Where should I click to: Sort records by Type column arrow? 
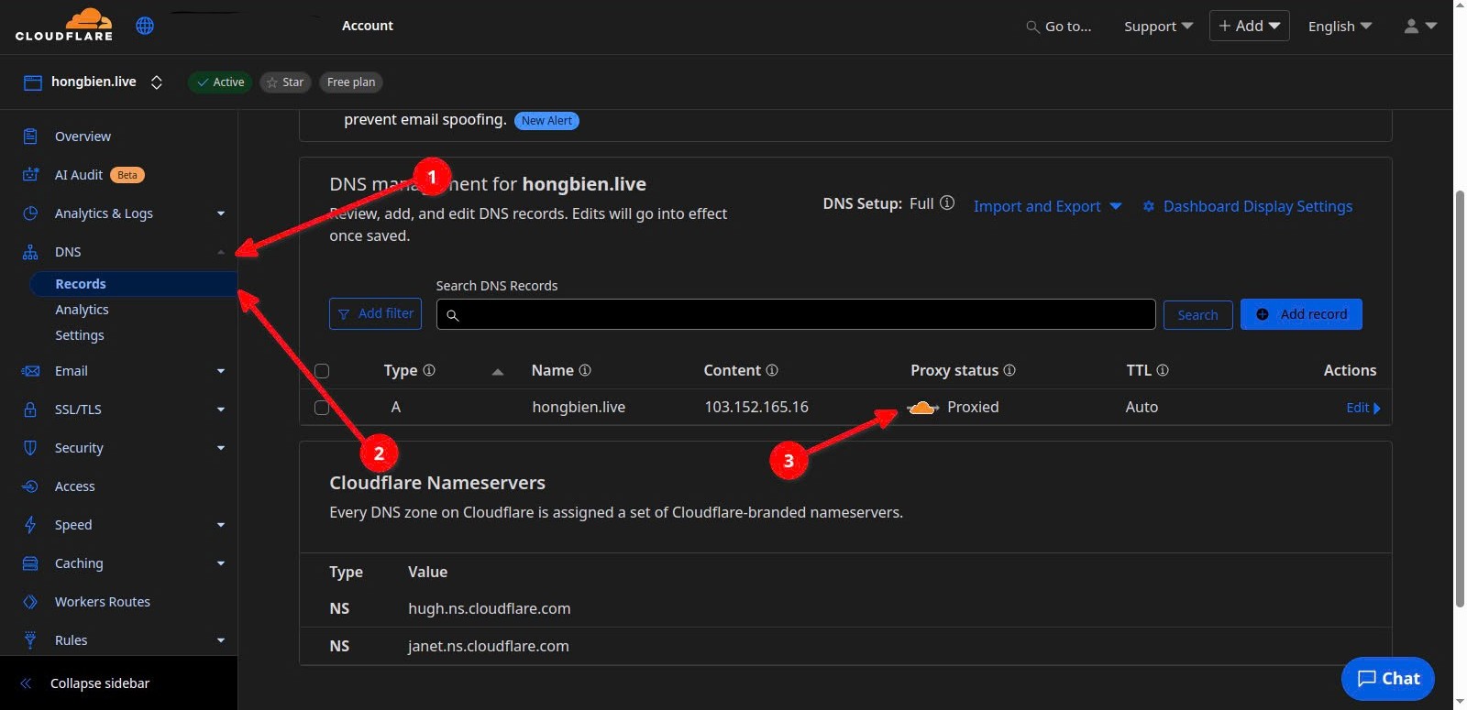(498, 371)
